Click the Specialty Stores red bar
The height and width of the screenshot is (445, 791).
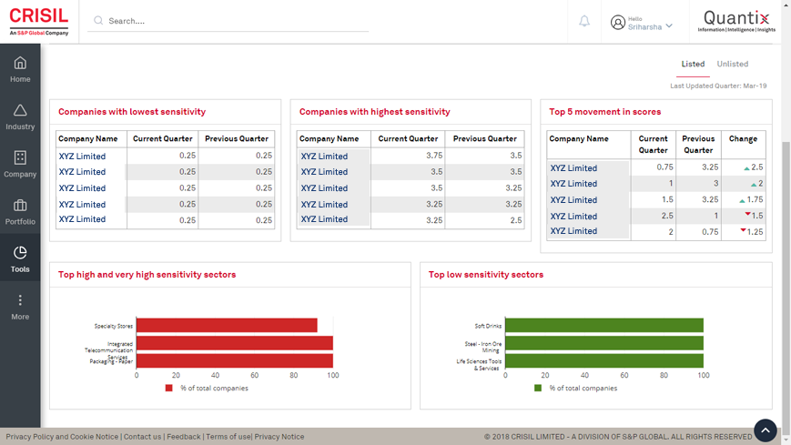(227, 326)
